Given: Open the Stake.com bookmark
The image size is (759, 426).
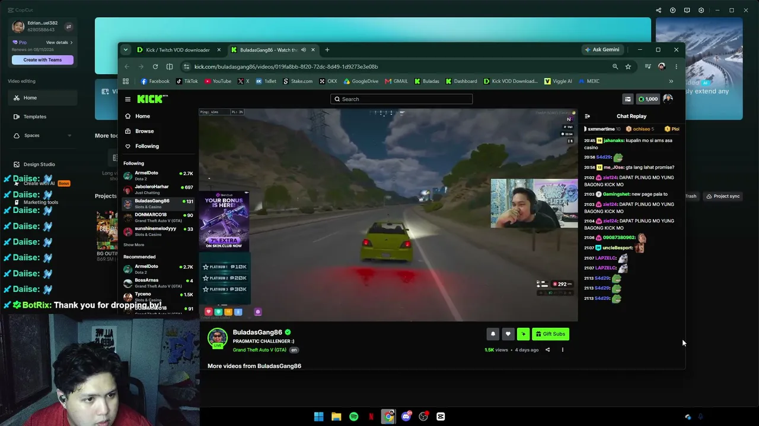Looking at the screenshot, I should (297, 81).
